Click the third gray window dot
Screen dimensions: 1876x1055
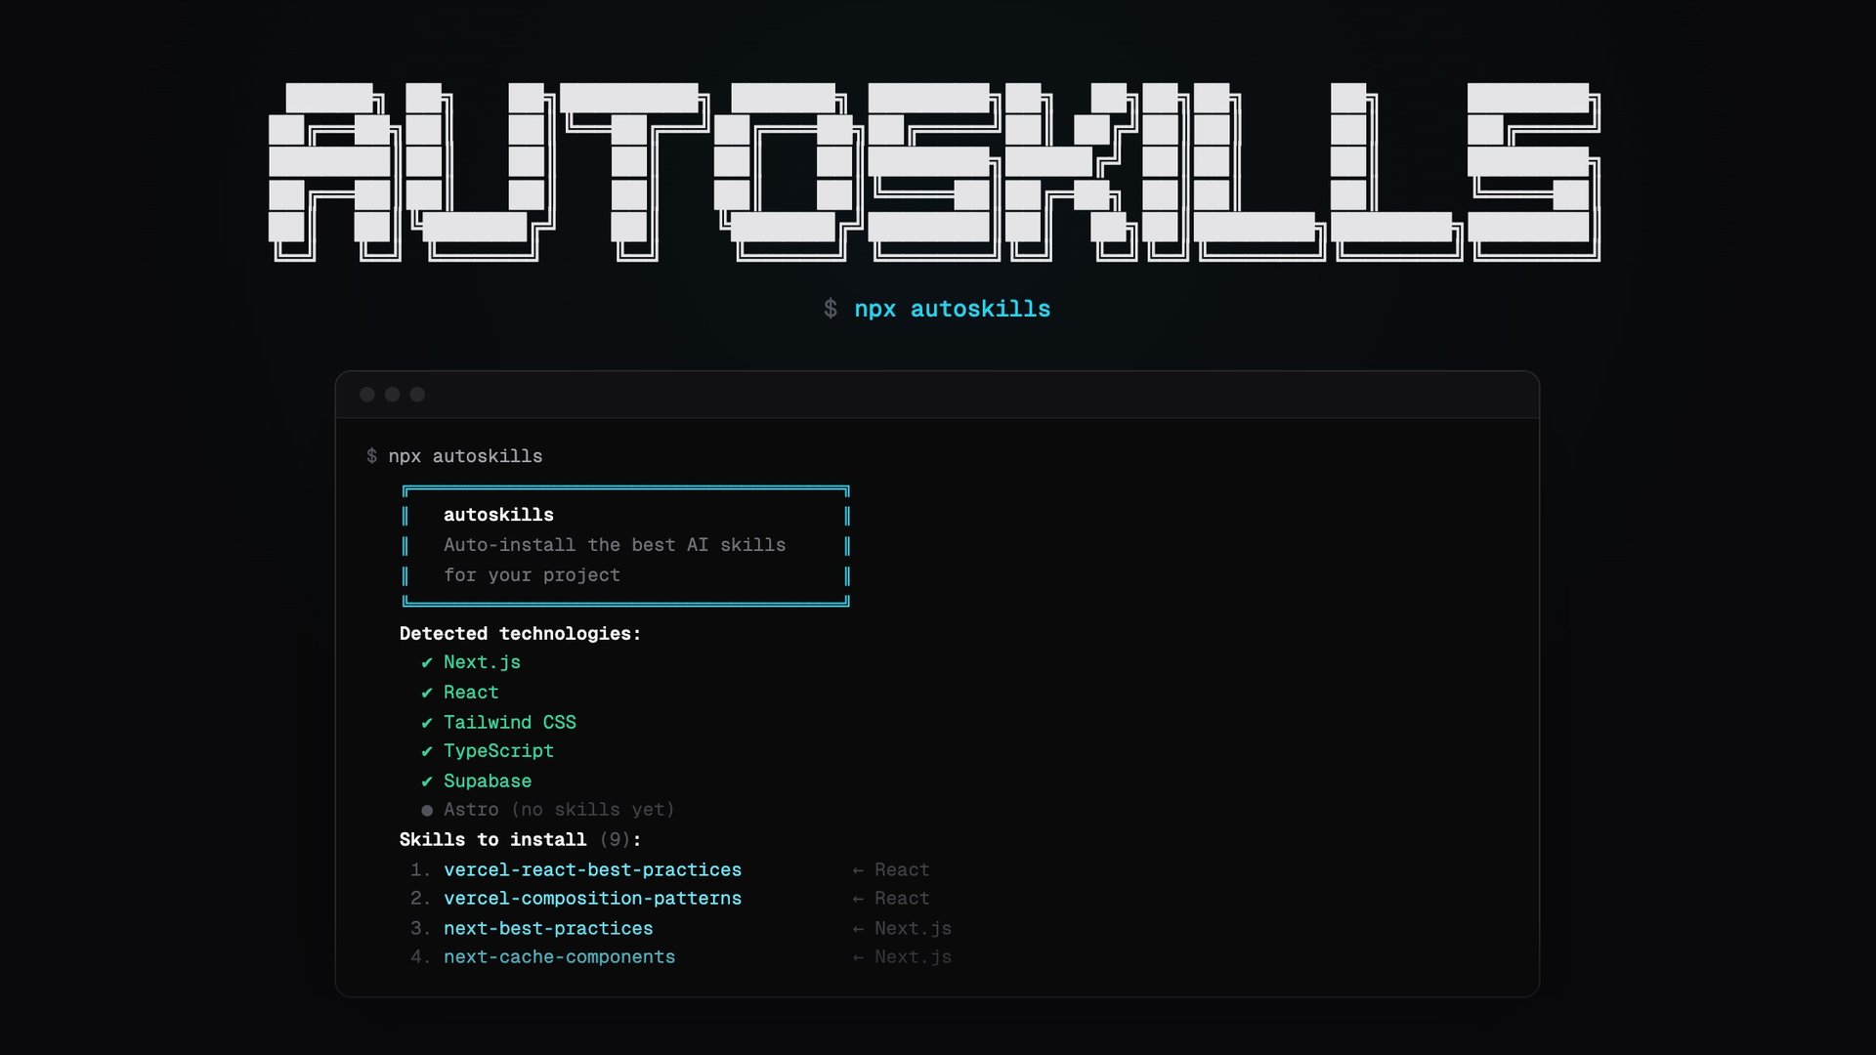tap(418, 395)
